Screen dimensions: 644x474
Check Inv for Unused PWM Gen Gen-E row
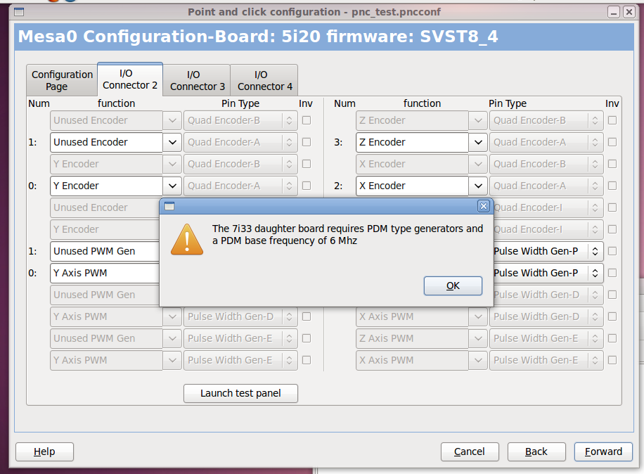pos(307,338)
